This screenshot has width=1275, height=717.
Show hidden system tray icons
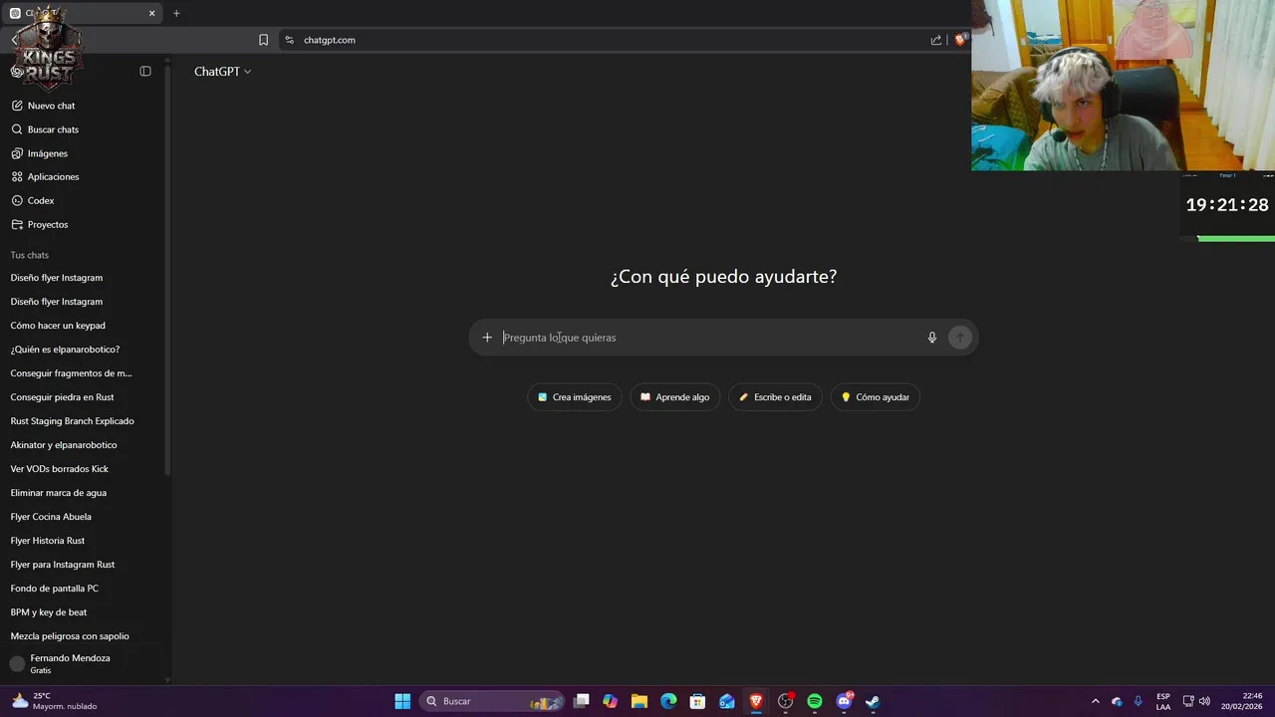click(1096, 701)
